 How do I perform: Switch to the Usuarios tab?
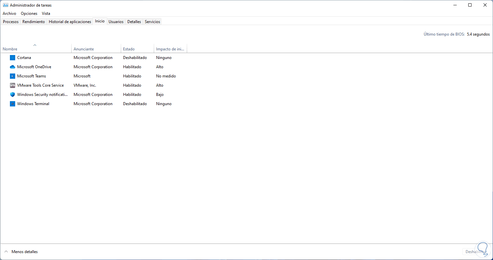116,22
